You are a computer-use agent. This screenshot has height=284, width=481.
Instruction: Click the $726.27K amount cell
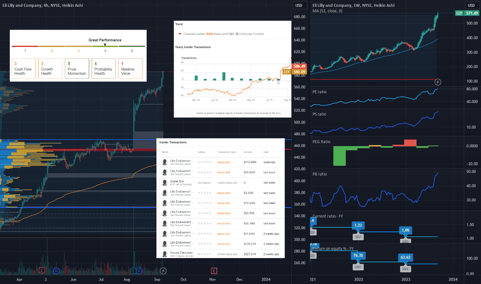(x=250, y=244)
